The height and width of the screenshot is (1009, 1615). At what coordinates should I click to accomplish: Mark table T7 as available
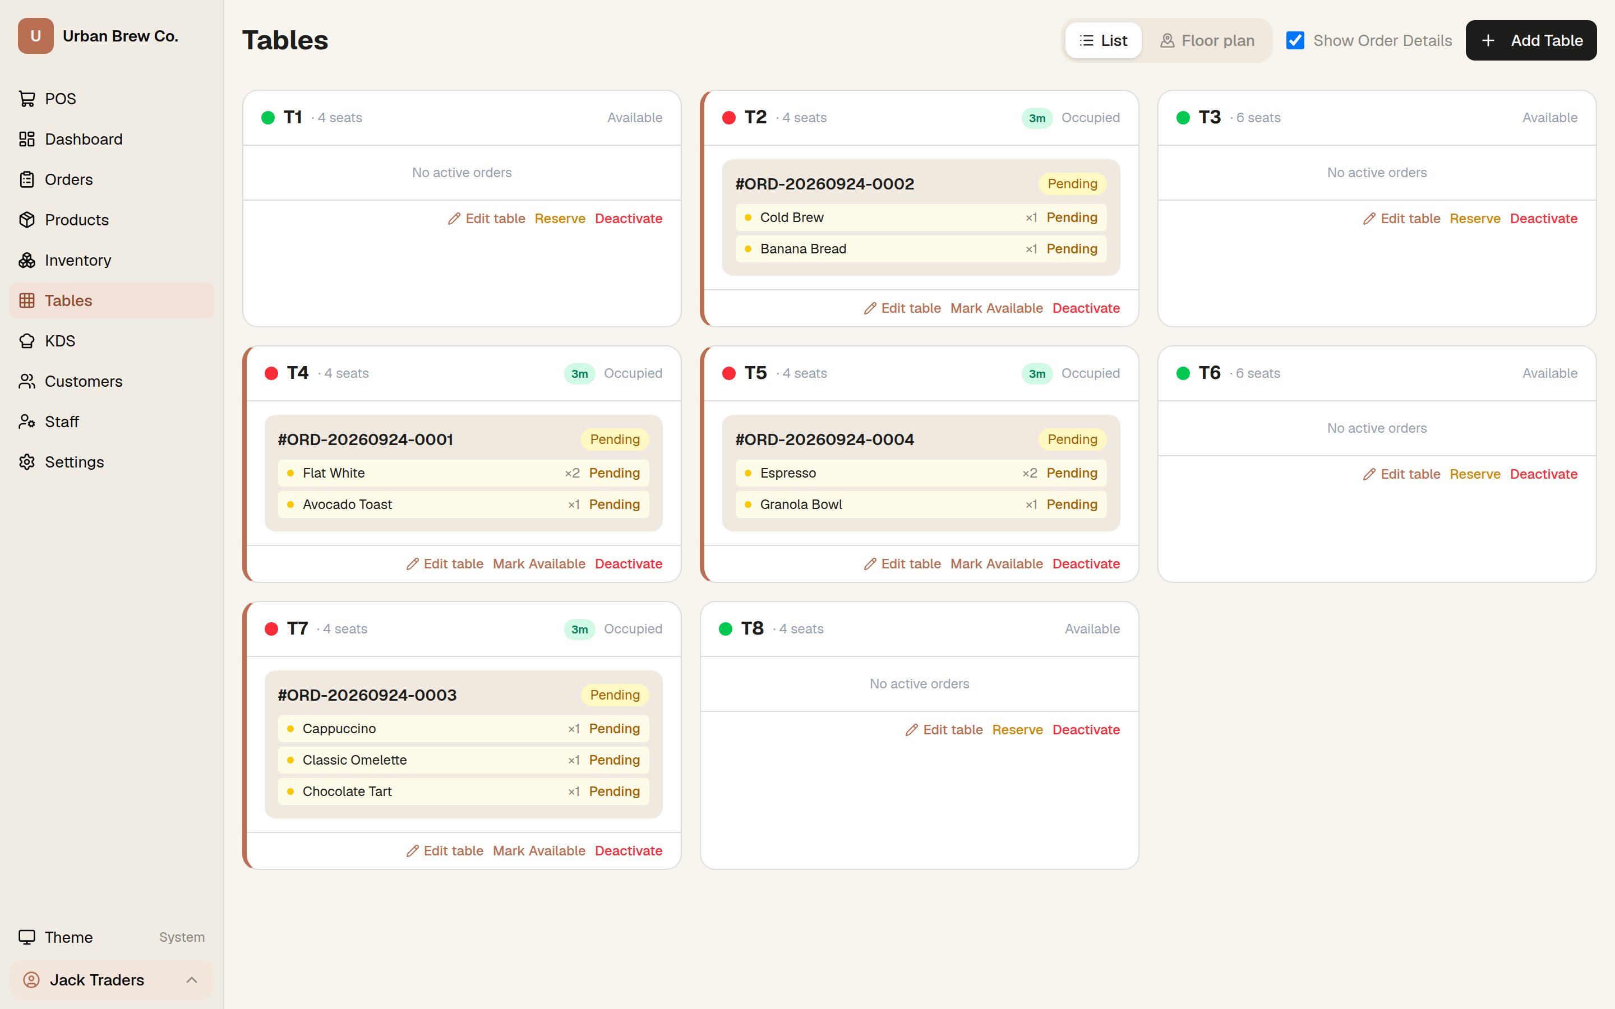coord(538,851)
